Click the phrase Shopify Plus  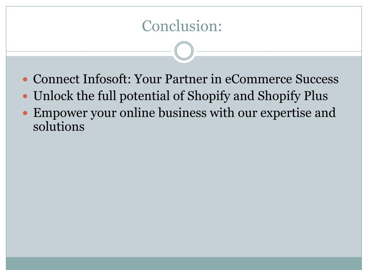tap(293, 96)
